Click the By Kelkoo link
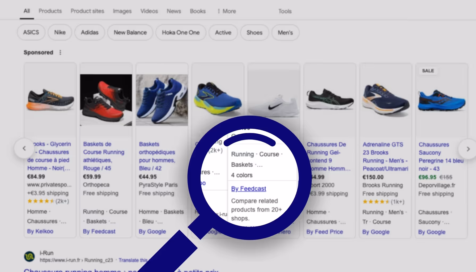 click(x=40, y=231)
